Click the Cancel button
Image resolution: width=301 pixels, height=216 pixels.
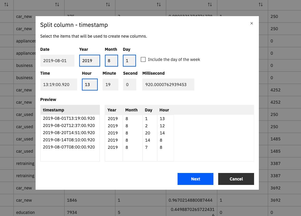tap(236, 179)
